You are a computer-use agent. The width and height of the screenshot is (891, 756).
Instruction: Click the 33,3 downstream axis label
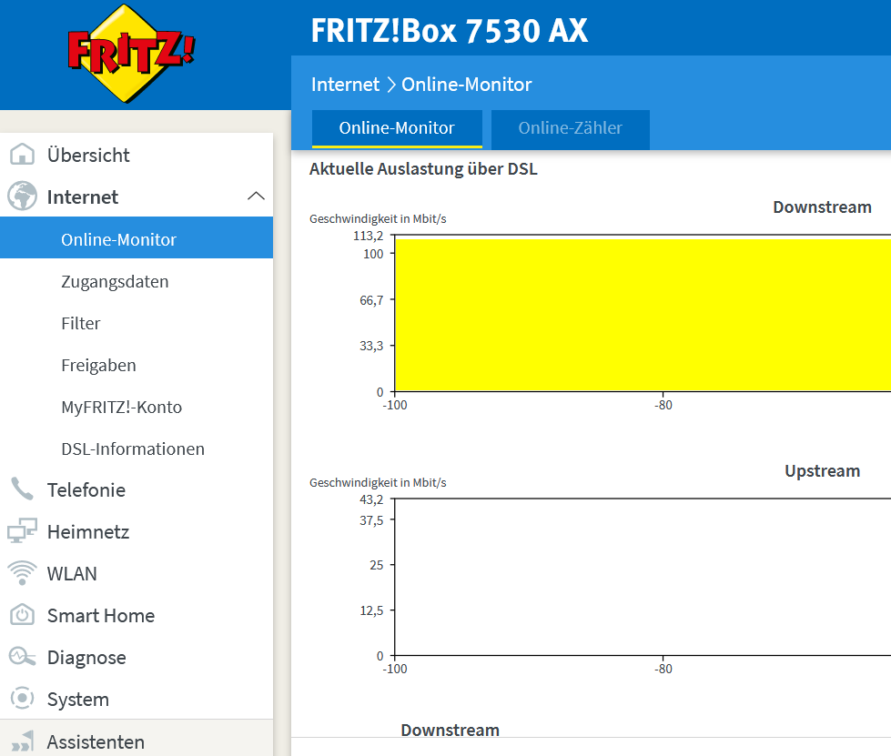click(x=371, y=346)
